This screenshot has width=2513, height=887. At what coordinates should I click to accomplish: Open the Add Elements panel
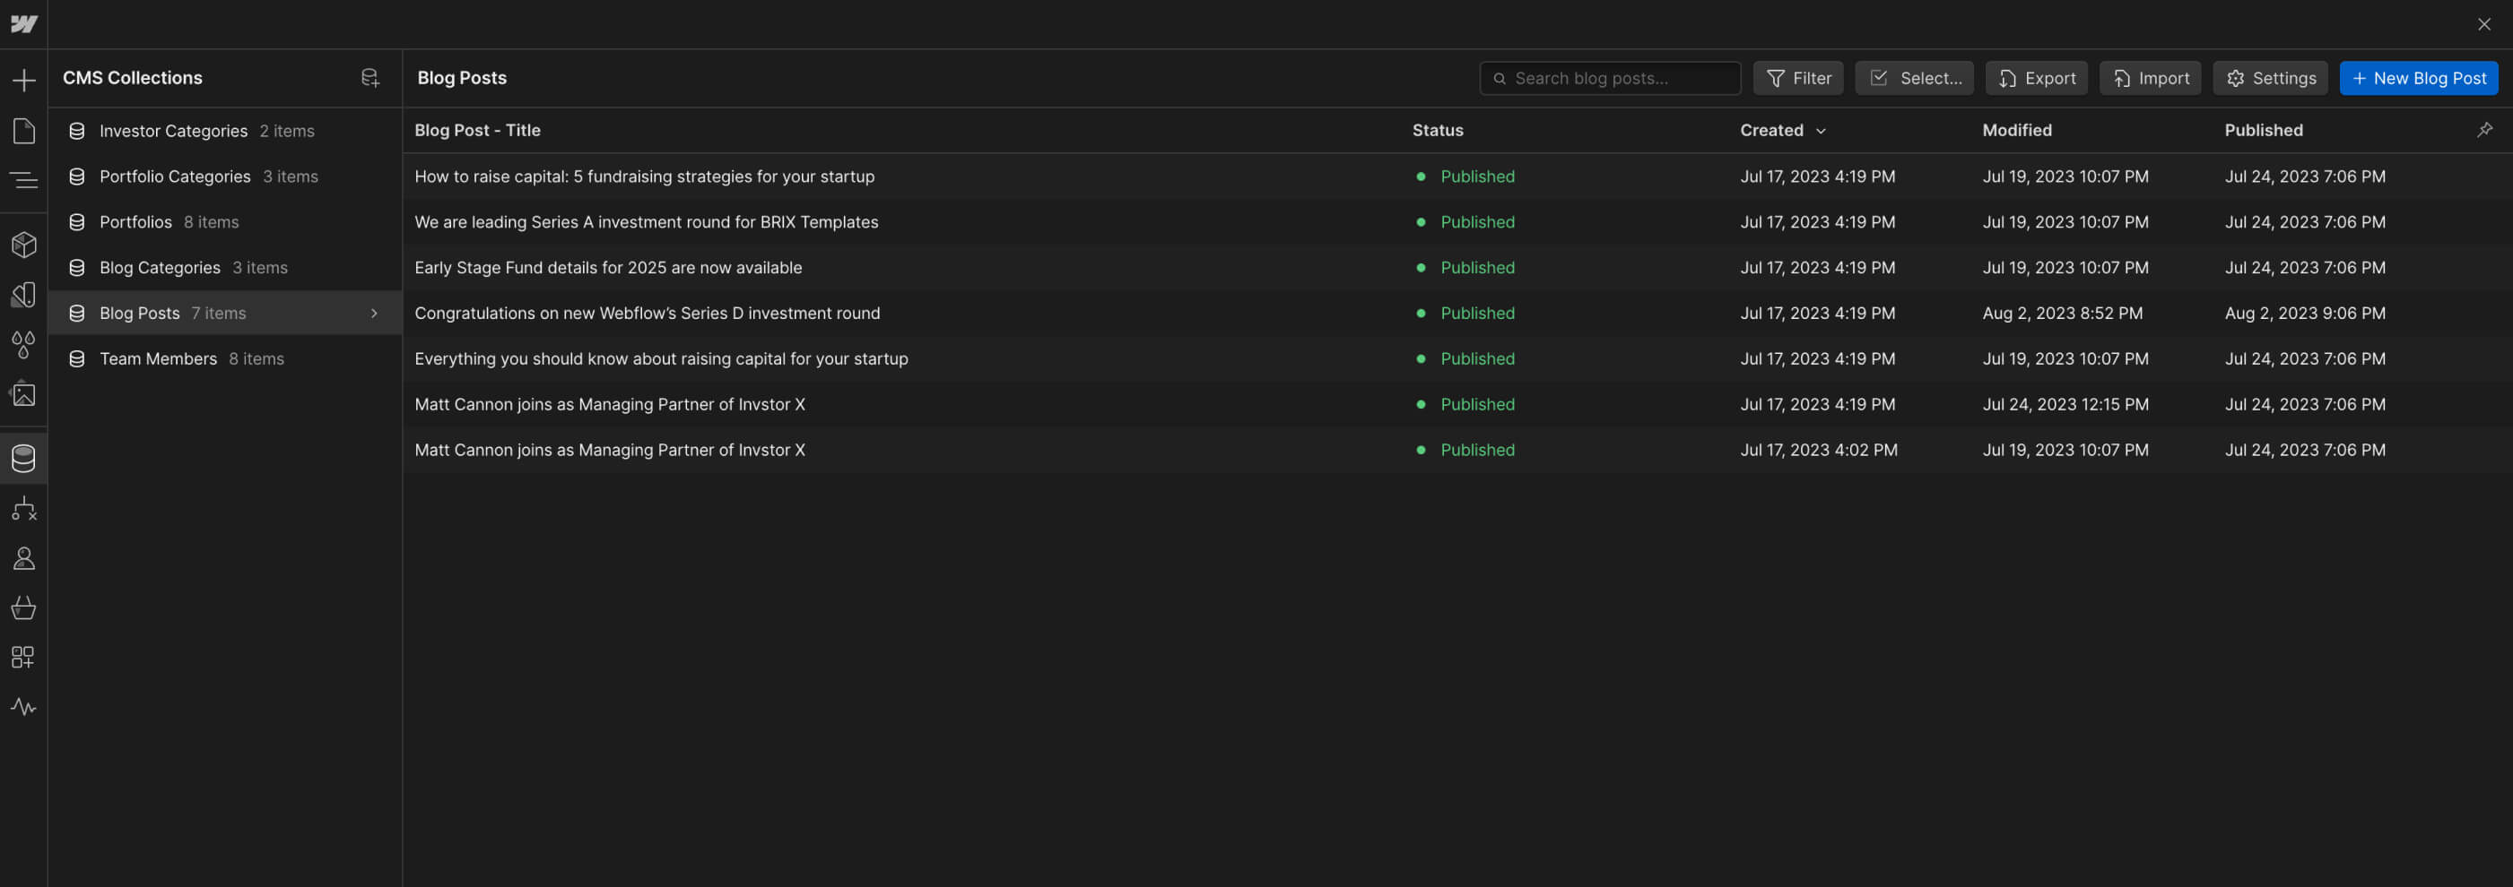click(23, 80)
